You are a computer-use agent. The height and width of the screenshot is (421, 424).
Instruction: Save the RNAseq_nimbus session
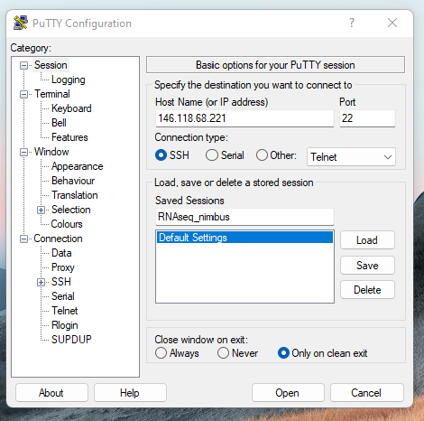[367, 266]
